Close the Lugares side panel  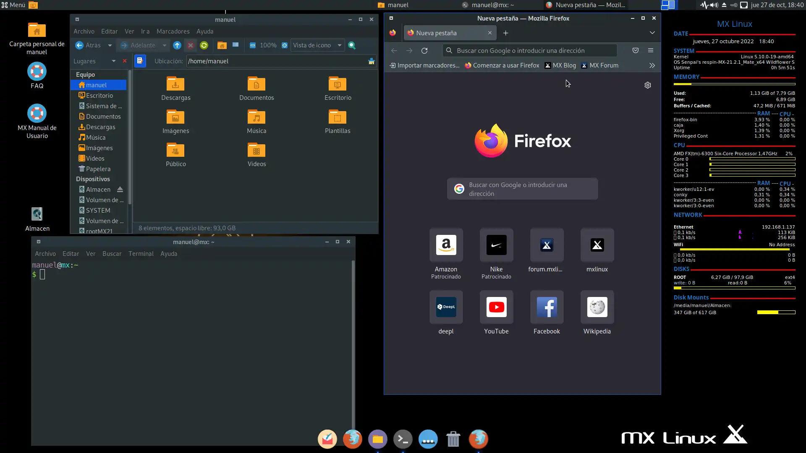[125, 61]
